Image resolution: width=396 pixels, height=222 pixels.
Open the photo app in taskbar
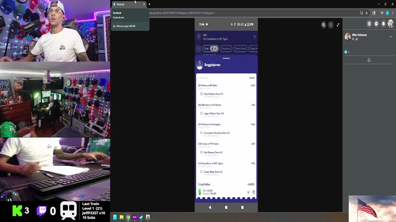148,217
